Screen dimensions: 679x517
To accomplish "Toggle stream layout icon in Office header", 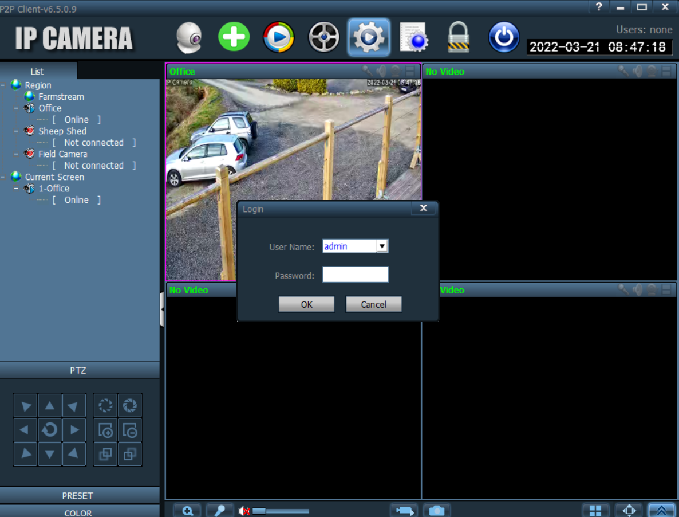I will tap(410, 71).
